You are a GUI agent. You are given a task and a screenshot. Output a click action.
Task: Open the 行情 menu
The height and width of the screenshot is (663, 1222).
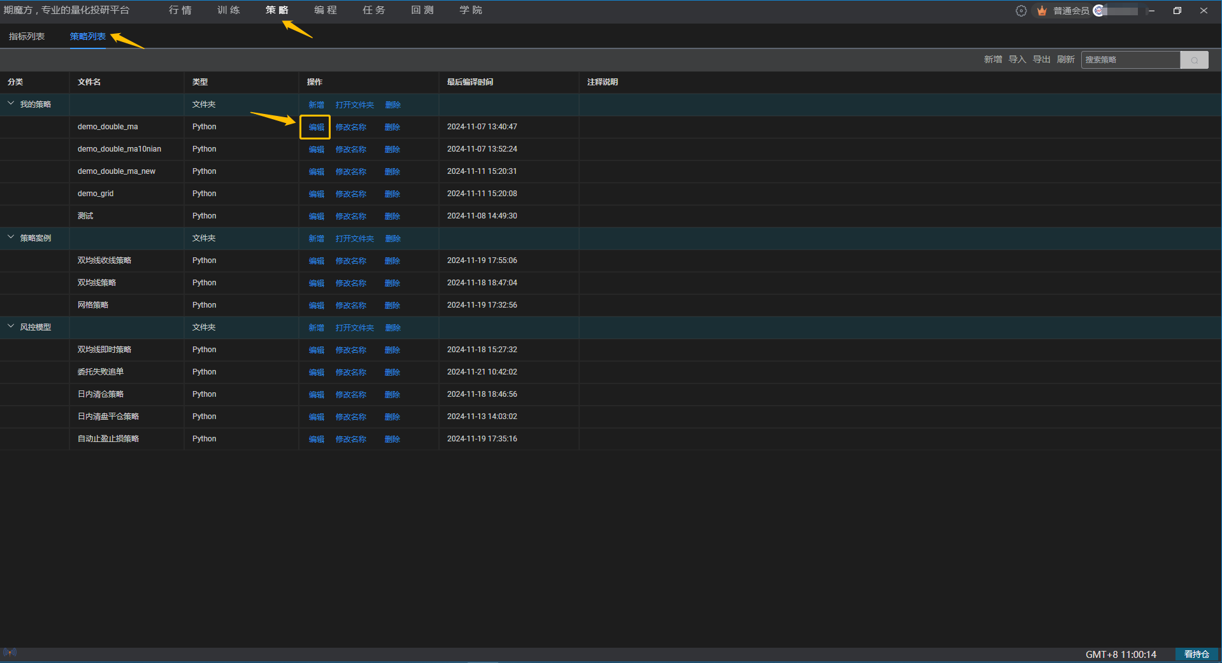[180, 10]
